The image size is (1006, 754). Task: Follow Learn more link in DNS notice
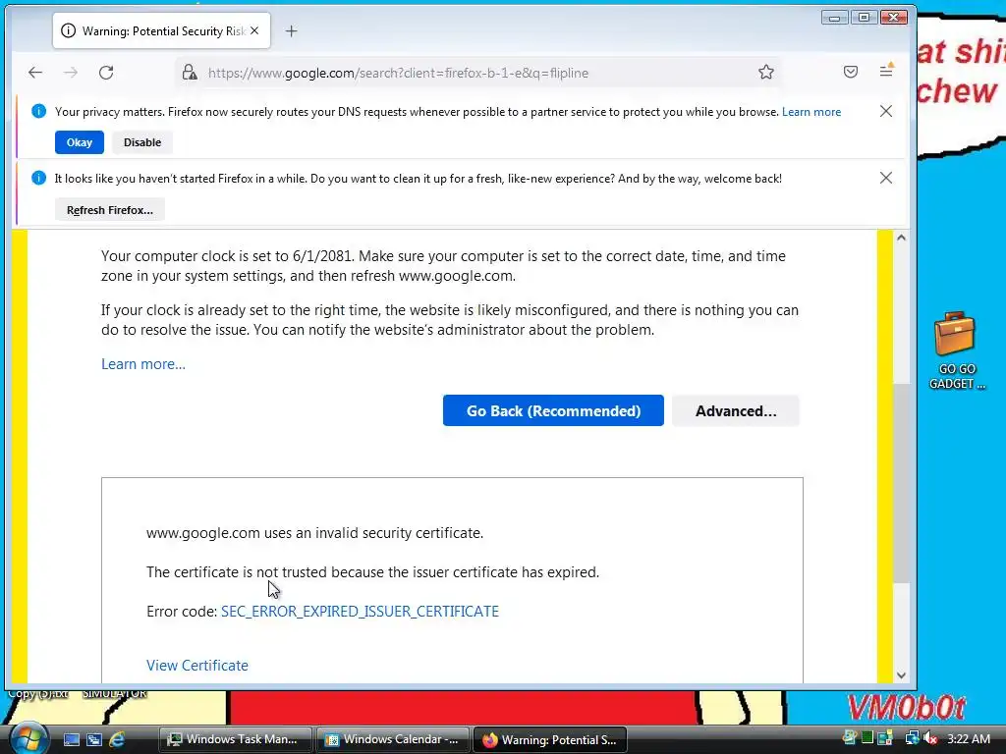tap(810, 112)
